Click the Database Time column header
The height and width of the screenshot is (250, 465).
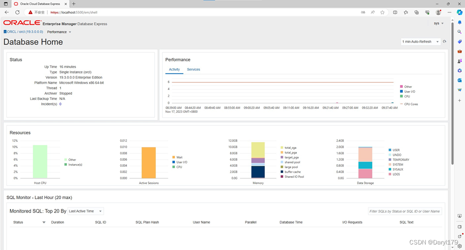coord(291,222)
